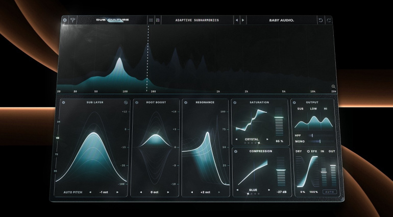Open the Resonance module settings gear
The width and height of the screenshot is (393, 217).
(186, 102)
